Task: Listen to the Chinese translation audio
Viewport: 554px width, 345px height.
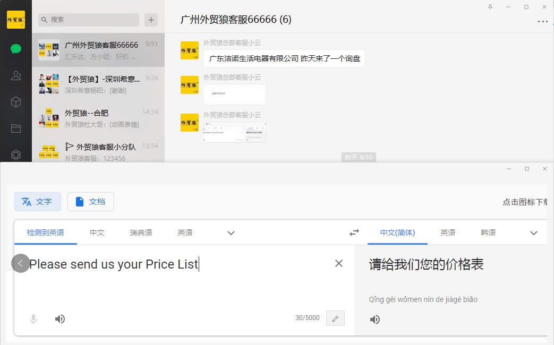Action: coord(375,319)
